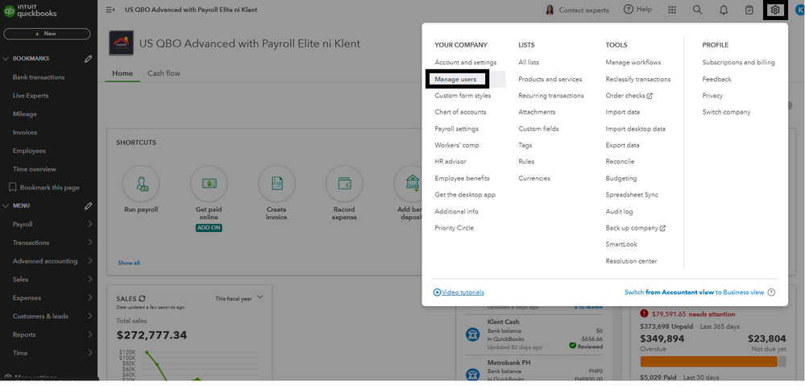This screenshot has width=805, height=386.
Task: Switch from Accountant view to Business view
Action: point(694,292)
